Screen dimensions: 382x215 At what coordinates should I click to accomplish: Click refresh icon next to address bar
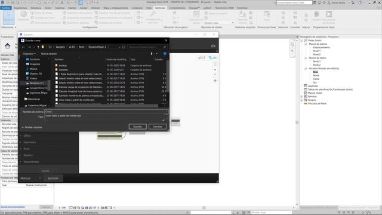124,47
